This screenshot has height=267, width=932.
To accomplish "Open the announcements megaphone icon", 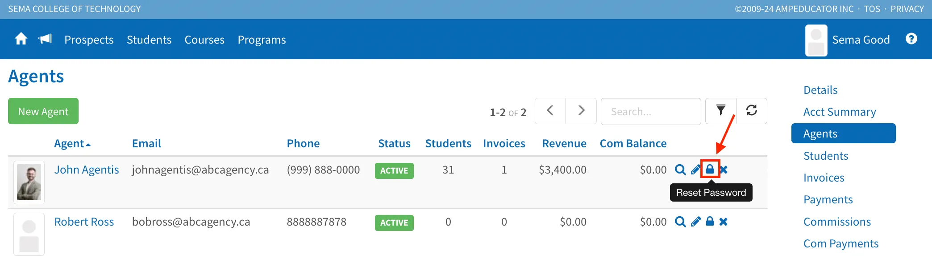I will pyautogui.click(x=45, y=39).
